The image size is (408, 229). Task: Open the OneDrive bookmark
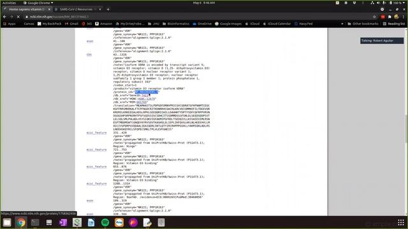pos(202,24)
